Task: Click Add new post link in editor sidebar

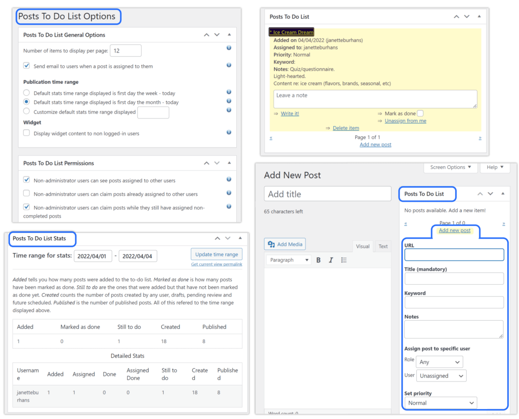Action: point(454,230)
